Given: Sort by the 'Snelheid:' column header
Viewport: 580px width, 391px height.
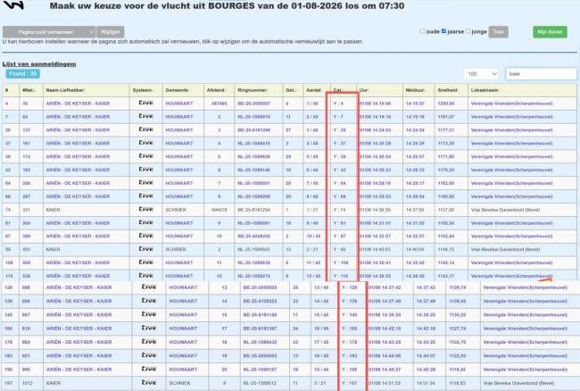Looking at the screenshot, I should [x=448, y=90].
